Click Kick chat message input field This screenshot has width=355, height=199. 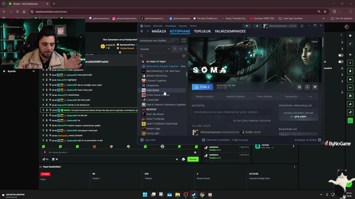click(119, 152)
